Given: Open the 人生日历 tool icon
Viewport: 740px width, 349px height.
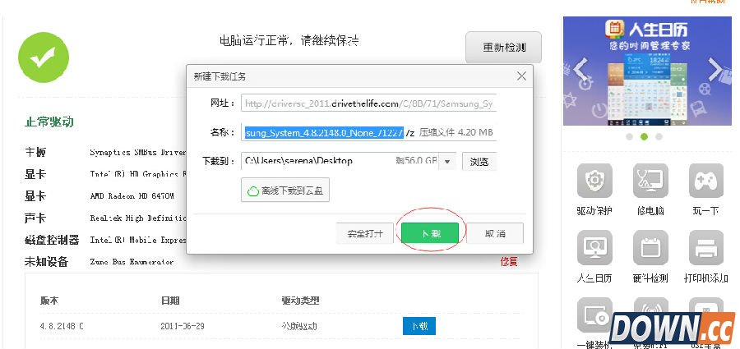Looking at the screenshot, I should tap(594, 248).
